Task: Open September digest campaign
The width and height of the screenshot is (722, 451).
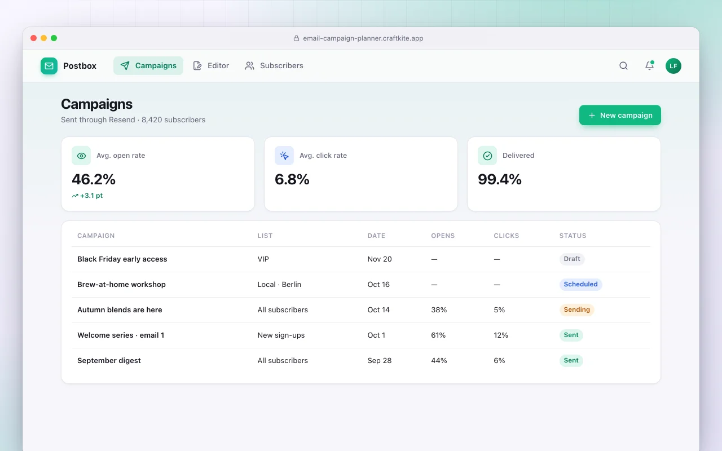Action: coord(109,361)
